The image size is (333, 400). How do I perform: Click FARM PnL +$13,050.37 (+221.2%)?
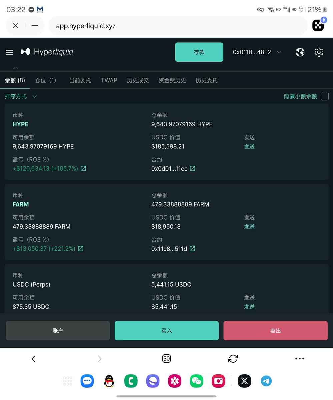pyautogui.click(x=44, y=249)
